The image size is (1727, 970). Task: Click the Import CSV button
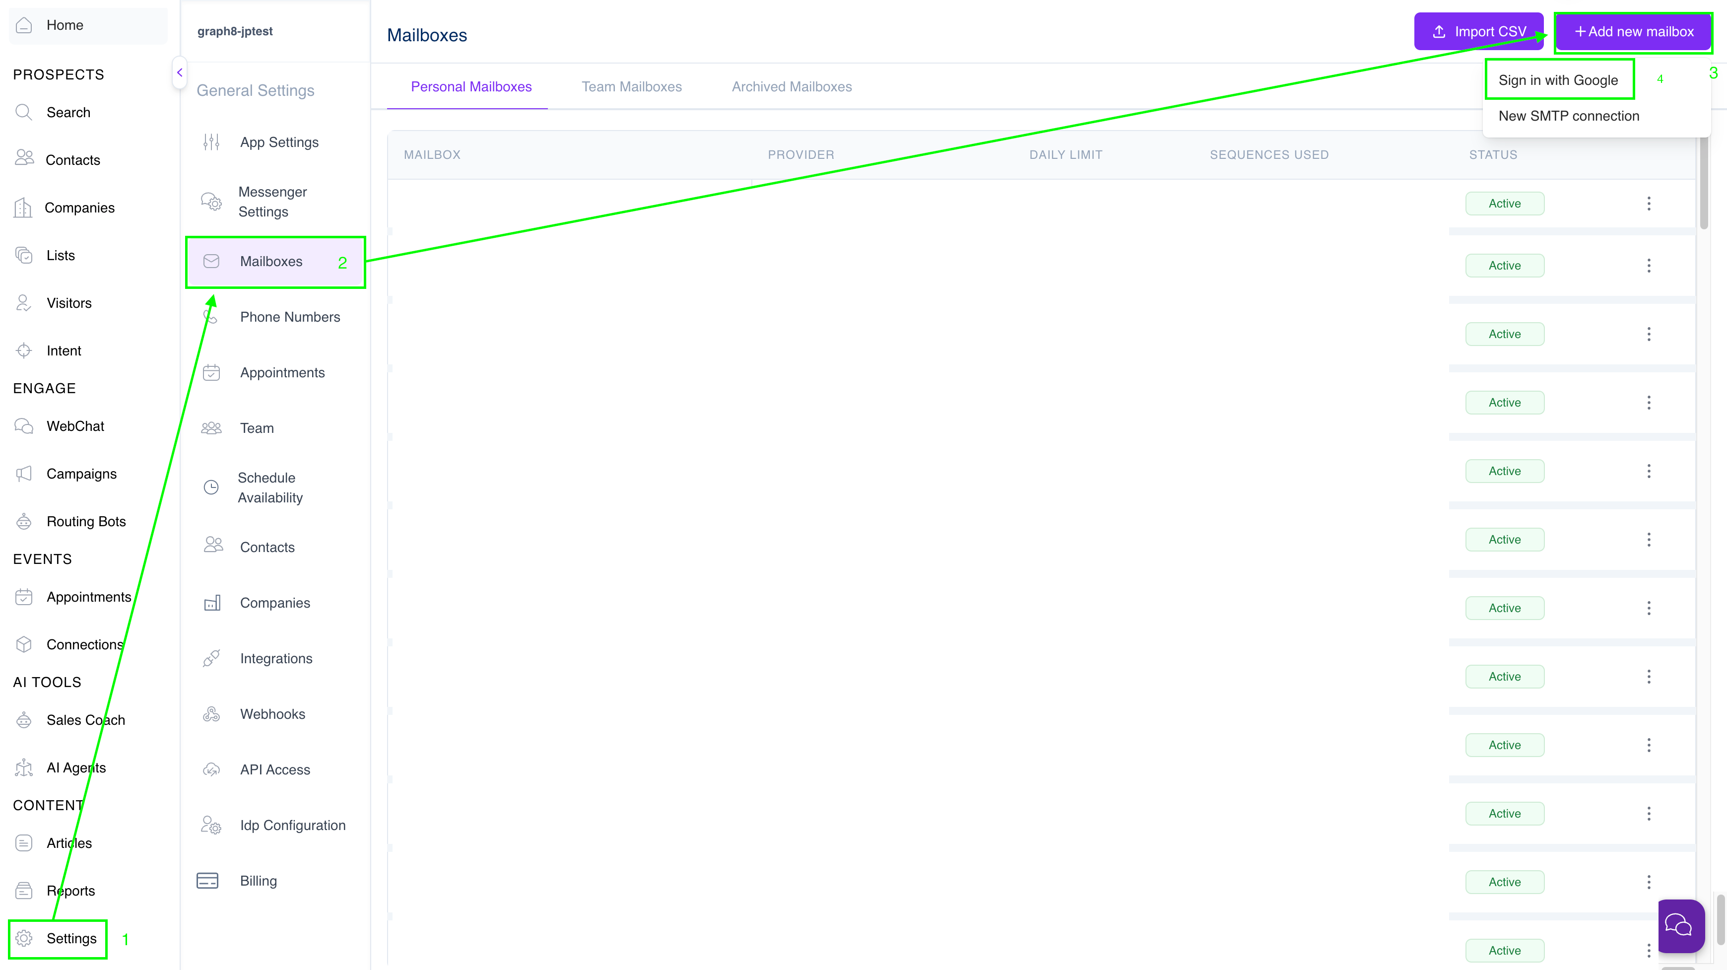point(1478,32)
